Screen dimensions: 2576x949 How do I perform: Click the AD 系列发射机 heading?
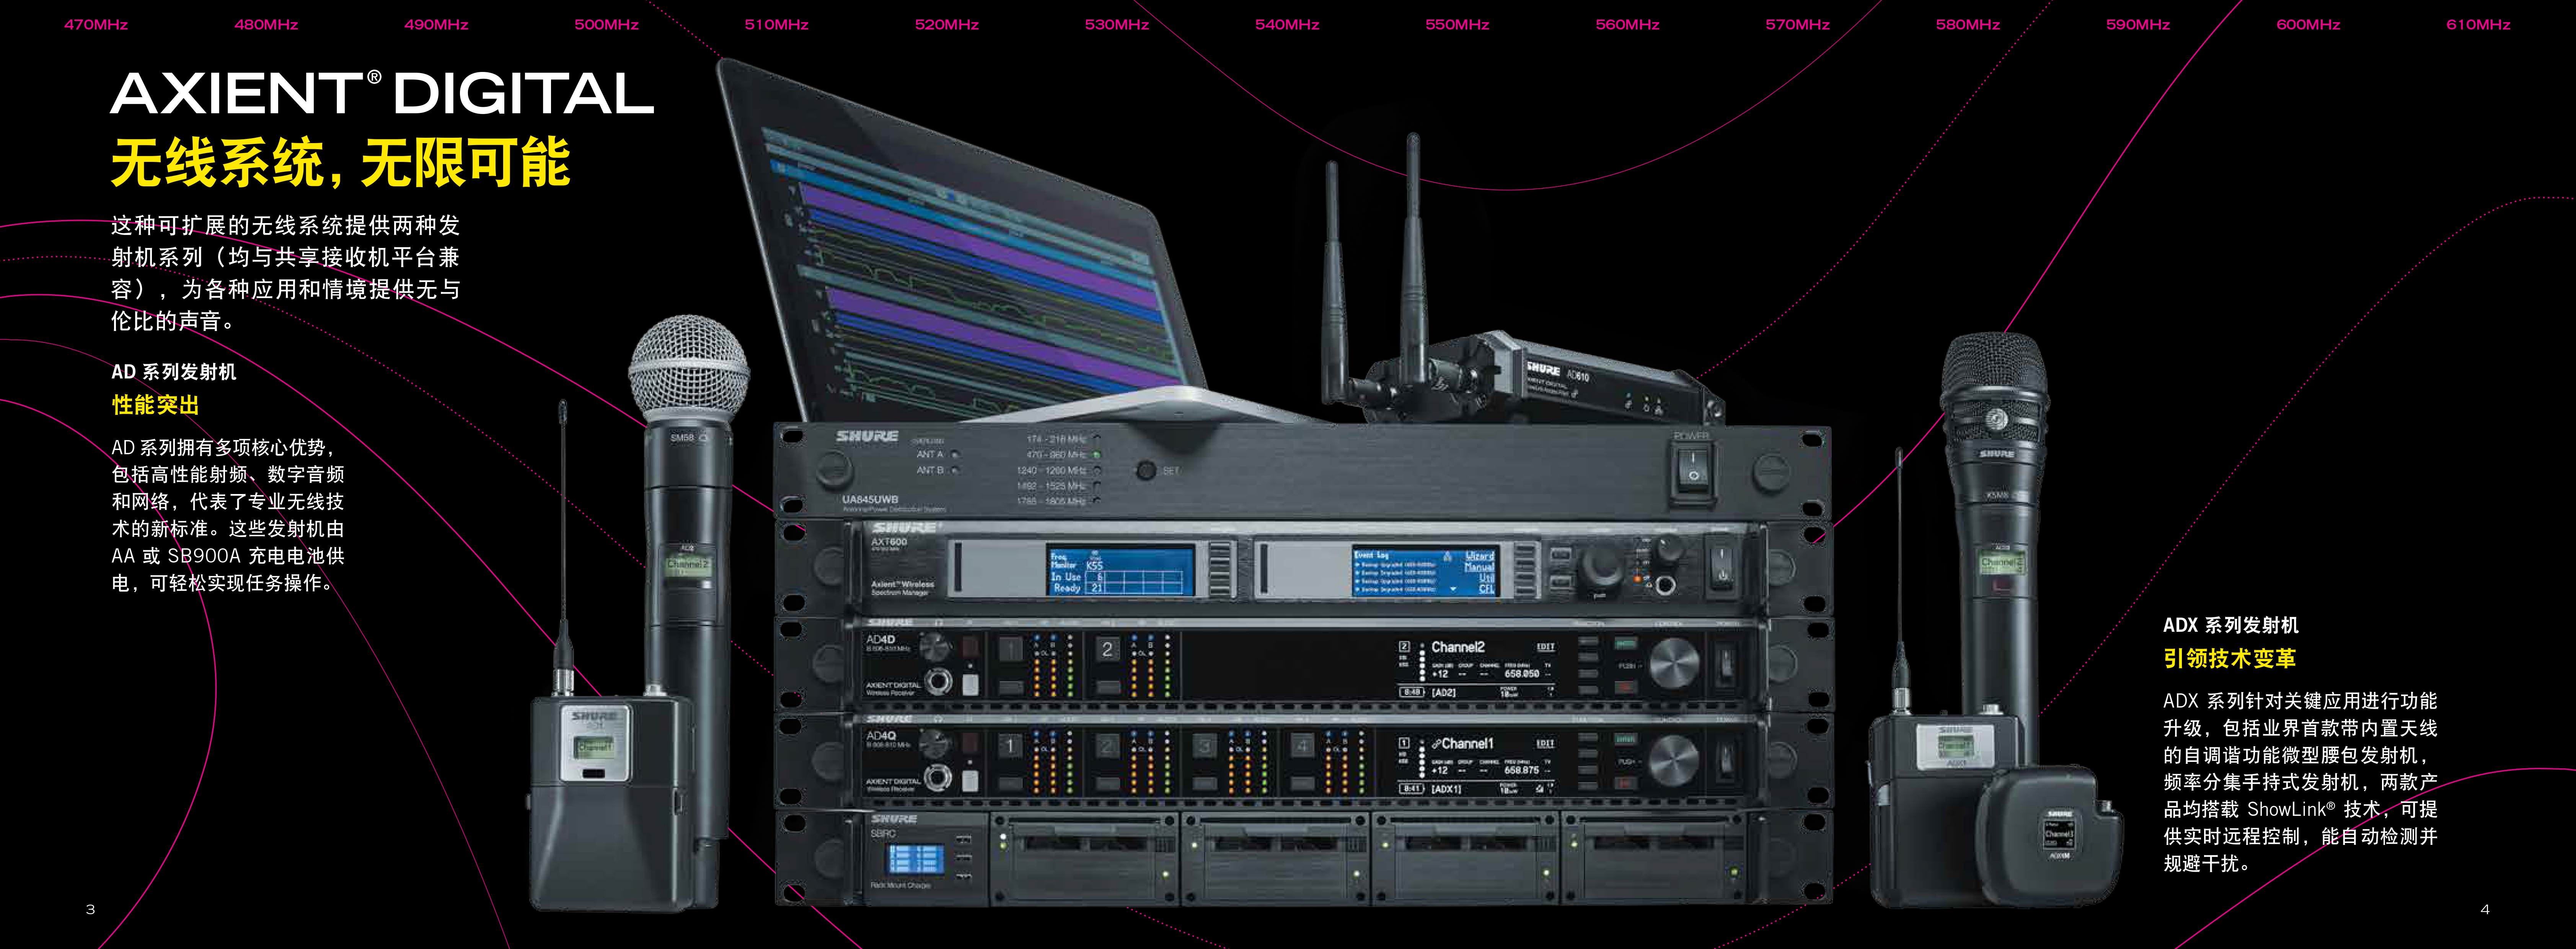coord(174,372)
